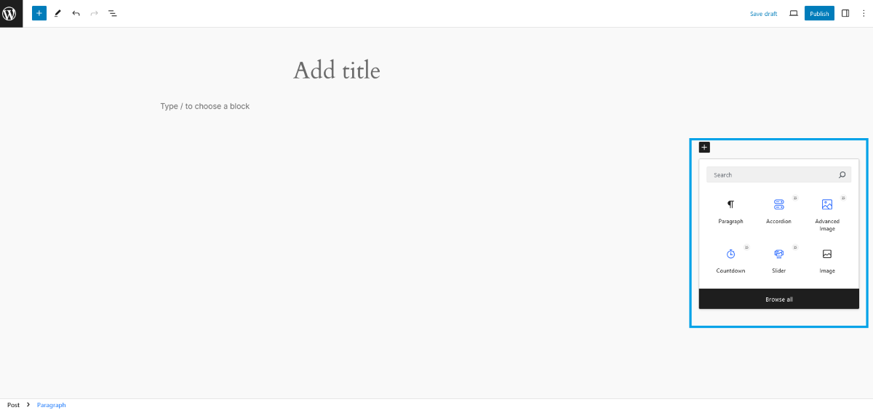The height and width of the screenshot is (410, 873).
Task: Expand Browse all blocks
Action: [778, 299]
